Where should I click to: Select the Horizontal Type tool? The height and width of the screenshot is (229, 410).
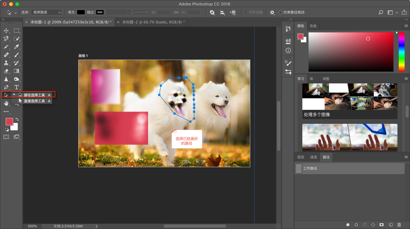pyautogui.click(x=16, y=87)
